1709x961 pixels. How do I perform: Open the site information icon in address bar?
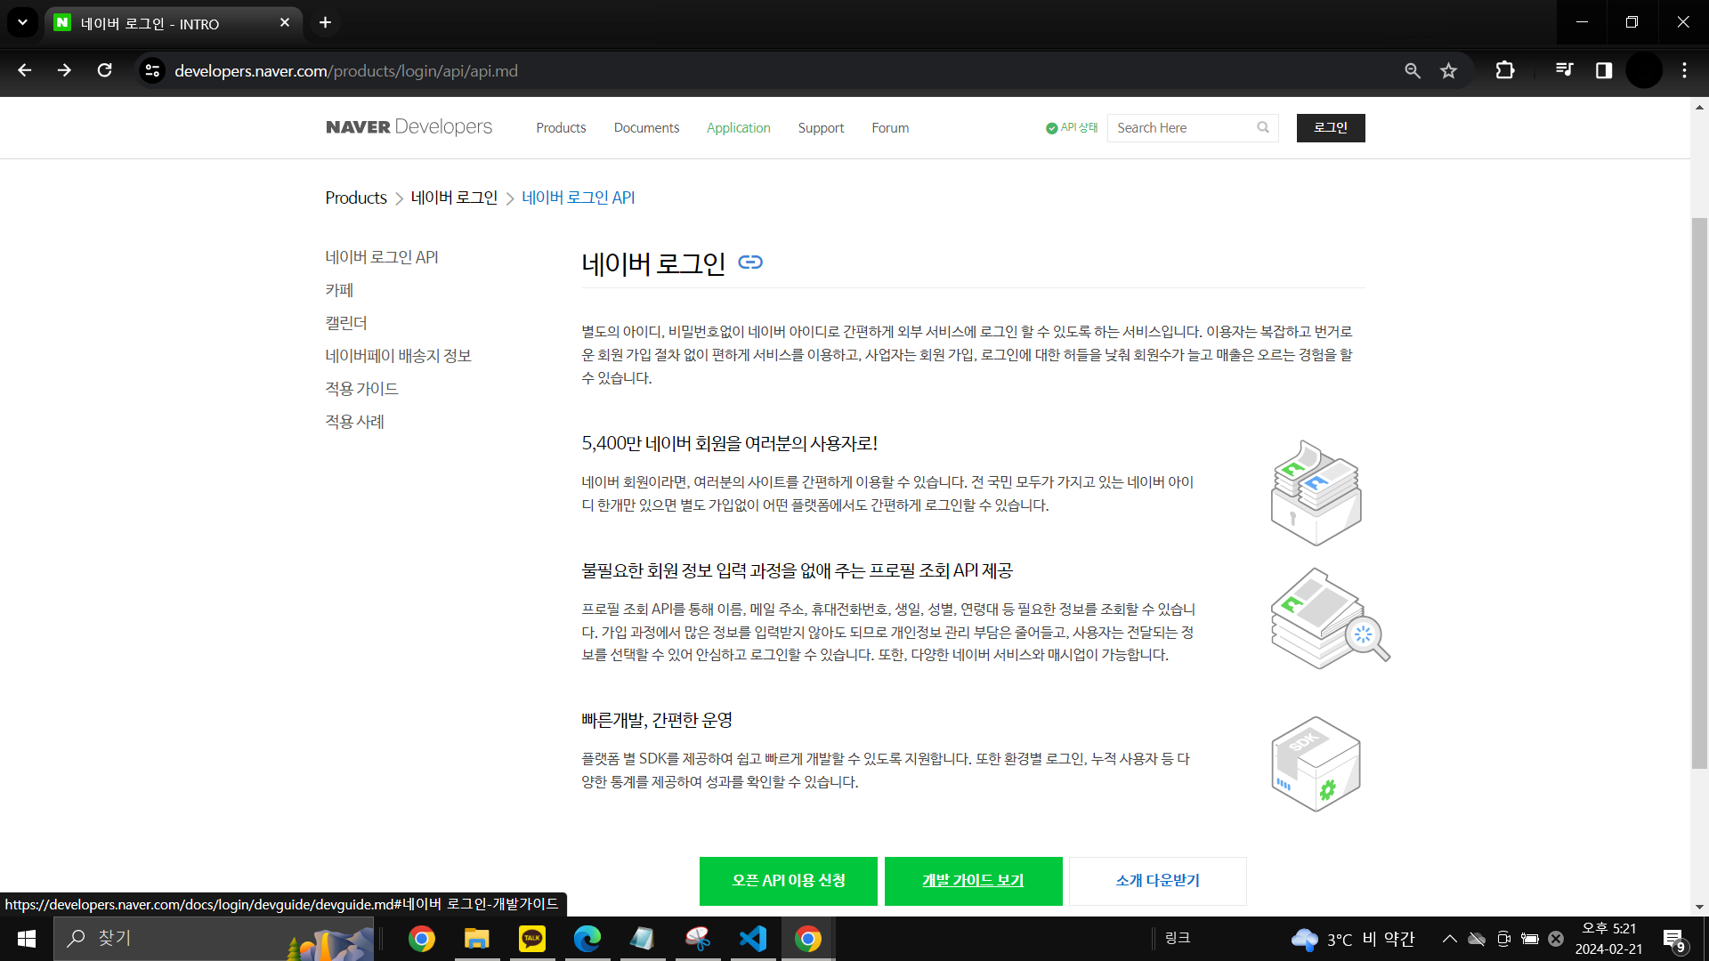click(152, 71)
